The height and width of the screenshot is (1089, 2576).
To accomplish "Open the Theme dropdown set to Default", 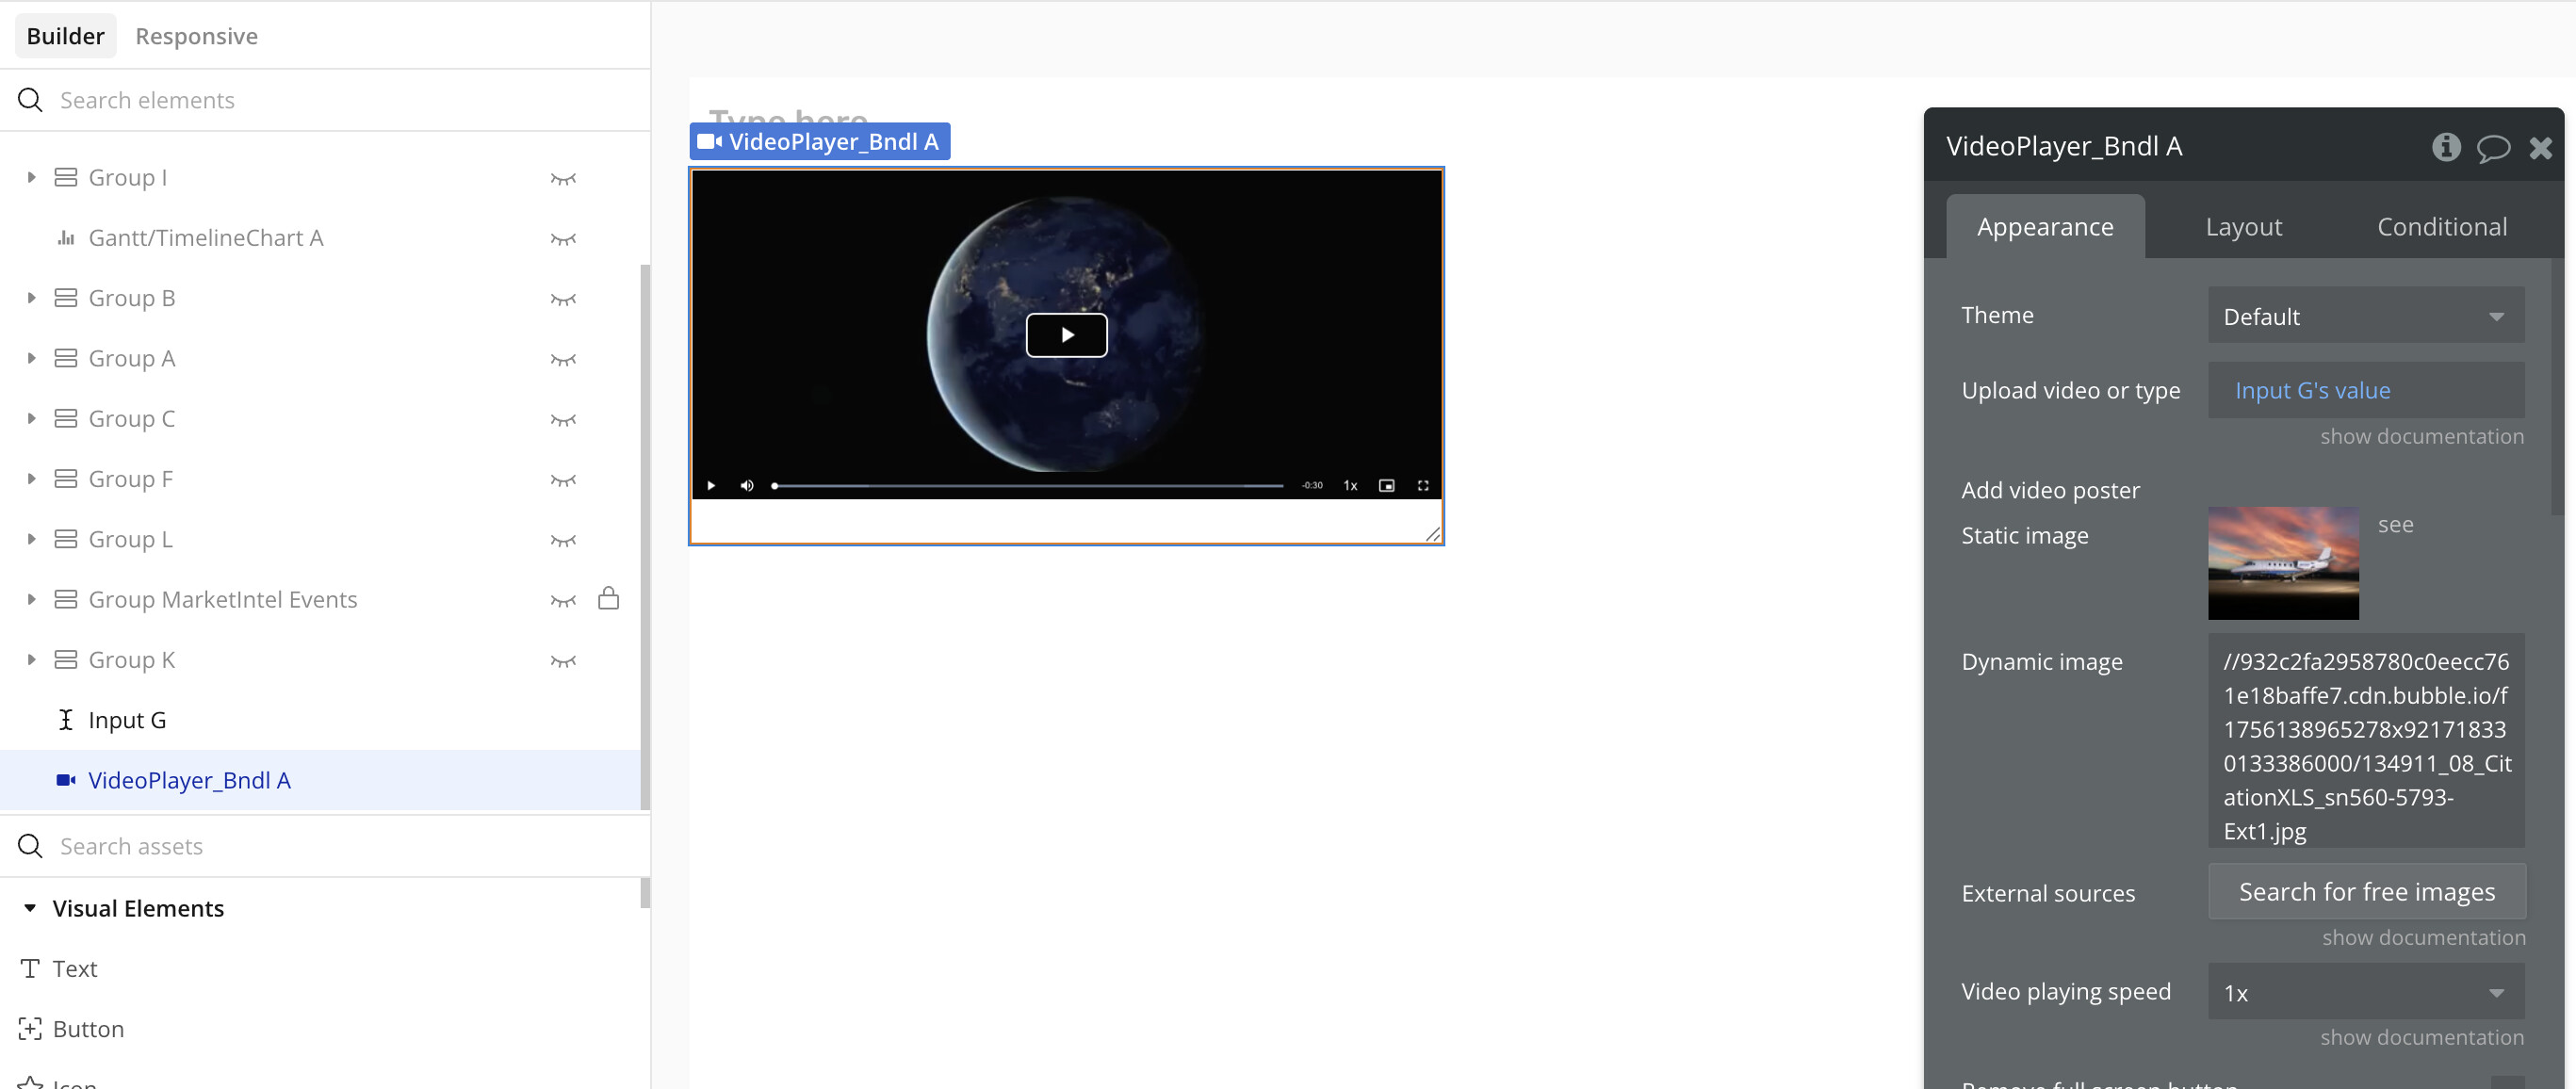I will (2365, 316).
